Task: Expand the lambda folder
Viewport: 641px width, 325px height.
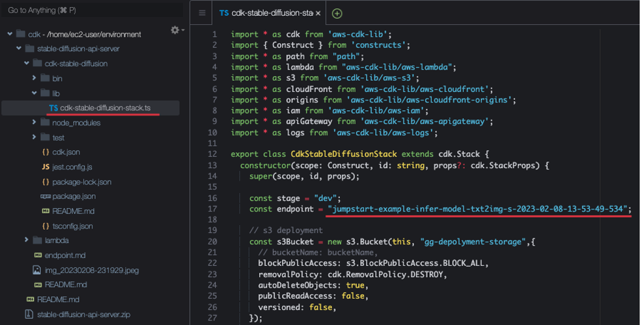Action: pyautogui.click(x=27, y=240)
